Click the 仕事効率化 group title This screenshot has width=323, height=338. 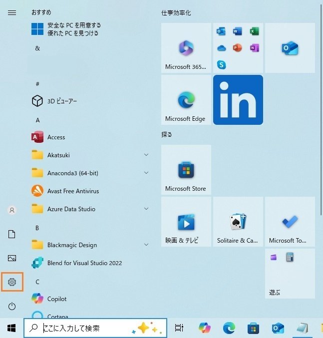point(176,13)
